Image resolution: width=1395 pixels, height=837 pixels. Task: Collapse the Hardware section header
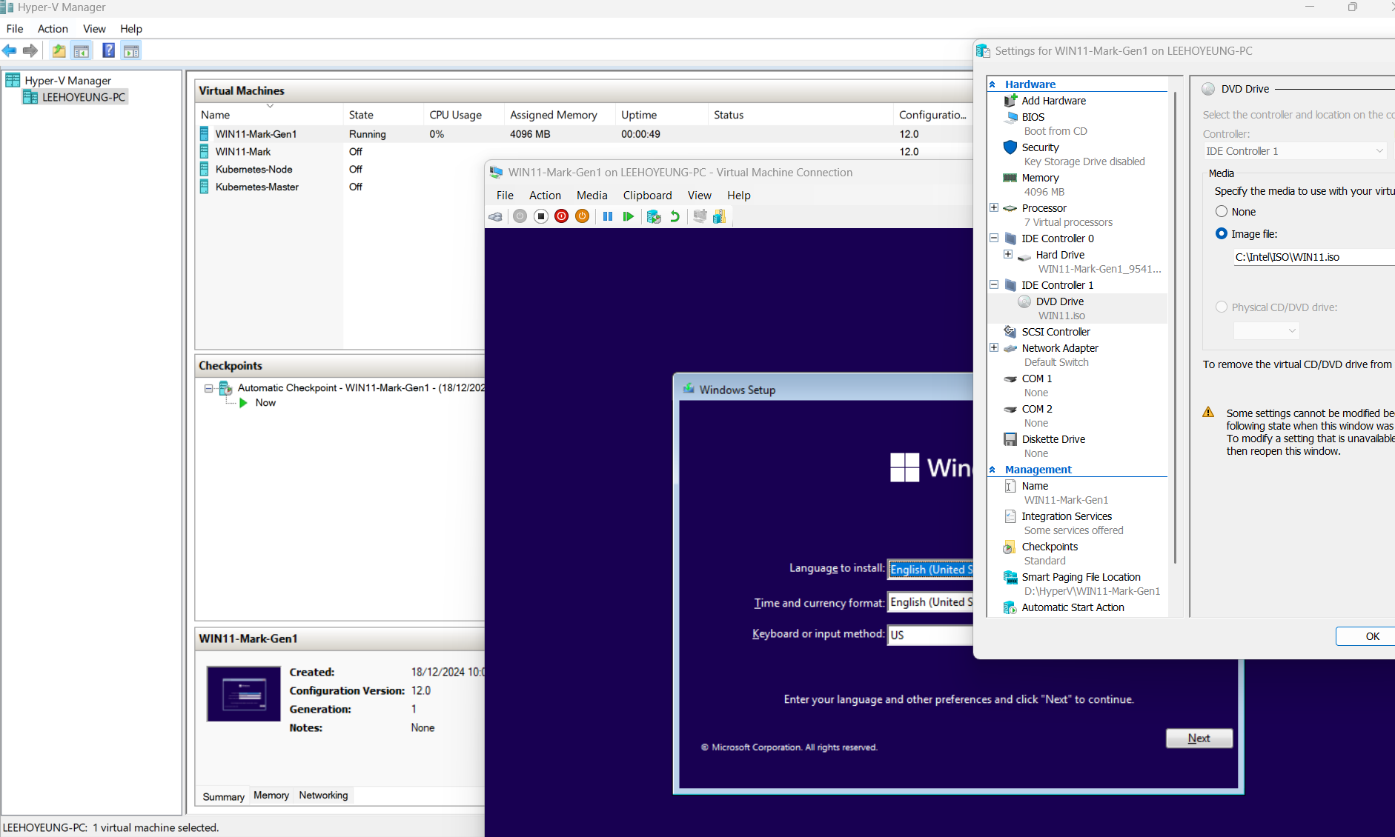993,84
